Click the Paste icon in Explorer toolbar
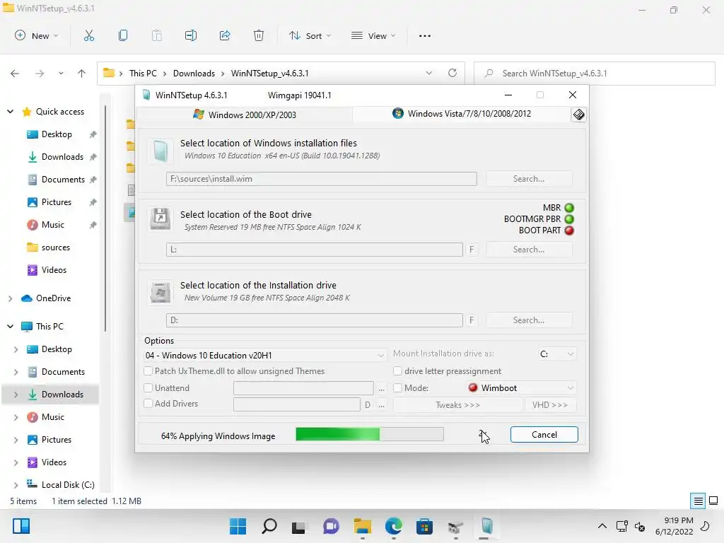This screenshot has width=724, height=543. click(156, 35)
